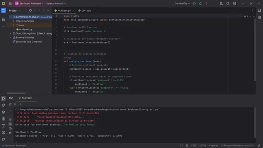The image size is (263, 148).
Task: Open Project view mode dropdown
Action: tap(15, 10)
